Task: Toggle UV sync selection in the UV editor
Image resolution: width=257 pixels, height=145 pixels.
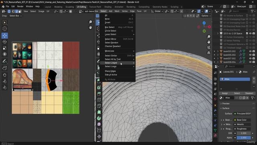Action: (x=9, y=11)
